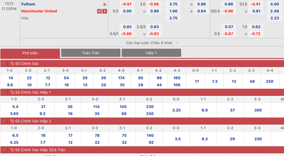
Task: Select over 2.5/3 goals odds 0.83
Action: click(154, 27)
